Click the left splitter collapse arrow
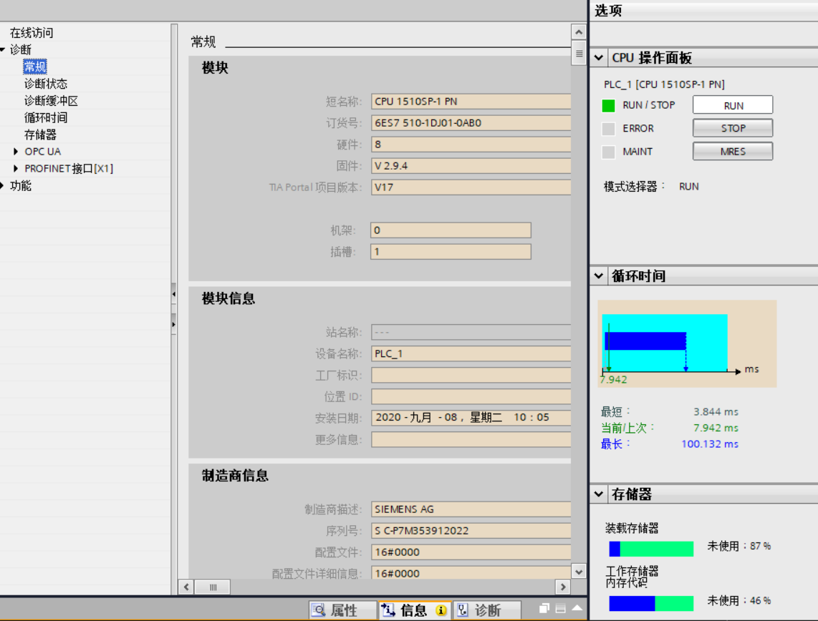Viewport: 818px width, 621px height. click(173, 294)
